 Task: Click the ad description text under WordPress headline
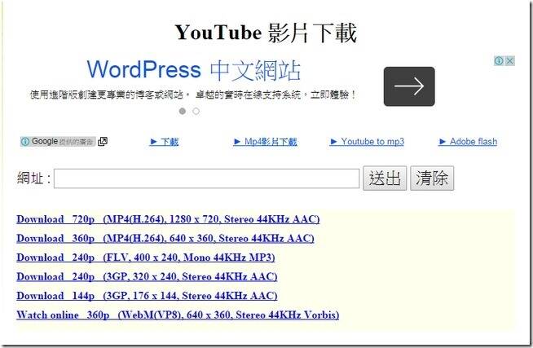click(x=193, y=95)
